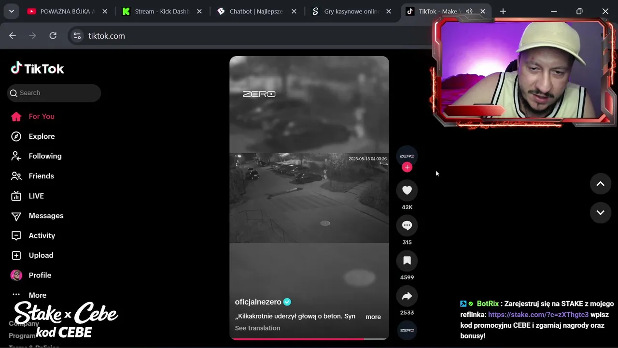618x348 pixels.
Task: Mute the TikTok tab audio icon
Action: [469, 11]
